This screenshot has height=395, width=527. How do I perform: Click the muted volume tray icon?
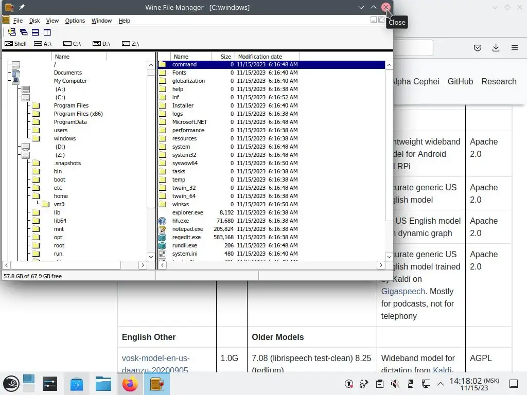point(395,384)
